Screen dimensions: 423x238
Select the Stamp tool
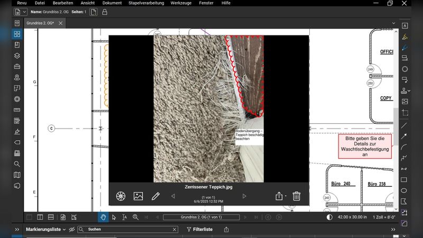[404, 90]
